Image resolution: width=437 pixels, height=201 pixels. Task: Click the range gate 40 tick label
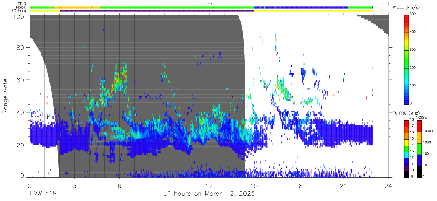tap(20, 112)
